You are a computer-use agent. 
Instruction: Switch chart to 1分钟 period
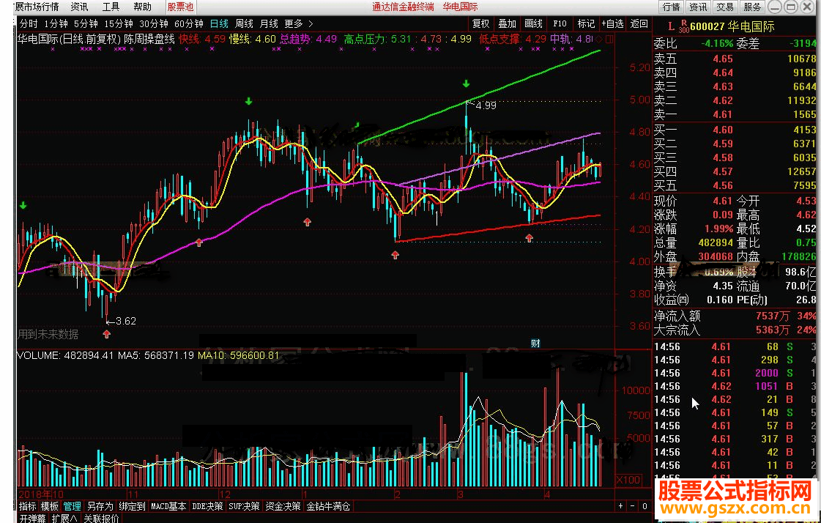point(56,23)
